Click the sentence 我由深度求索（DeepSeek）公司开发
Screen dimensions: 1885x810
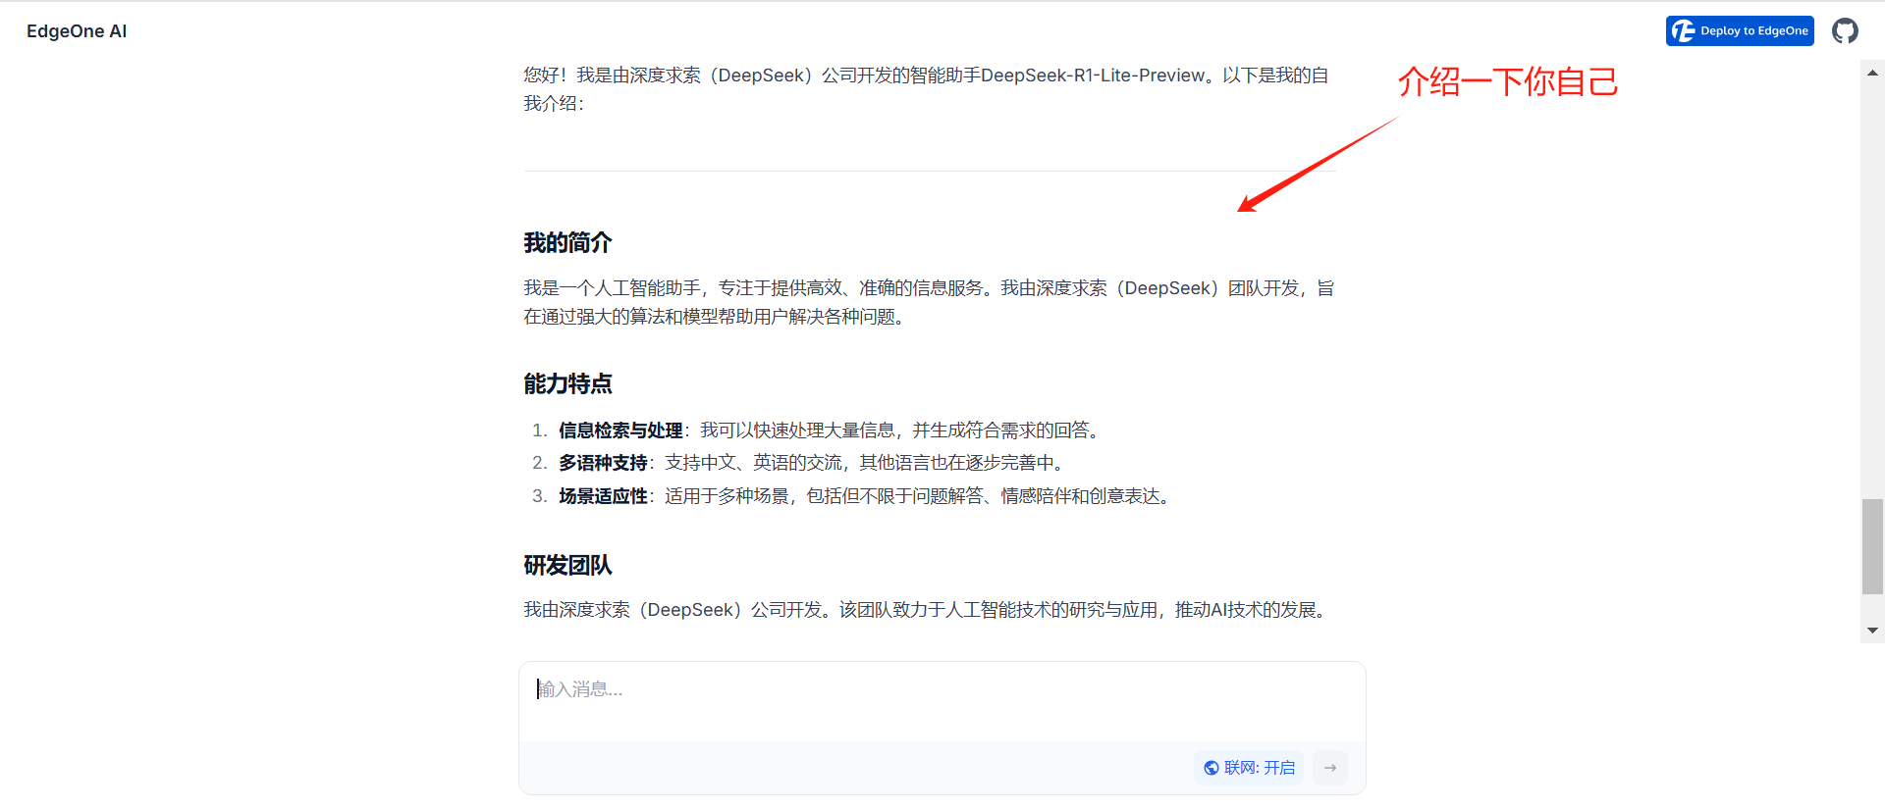pyautogui.click(x=679, y=610)
